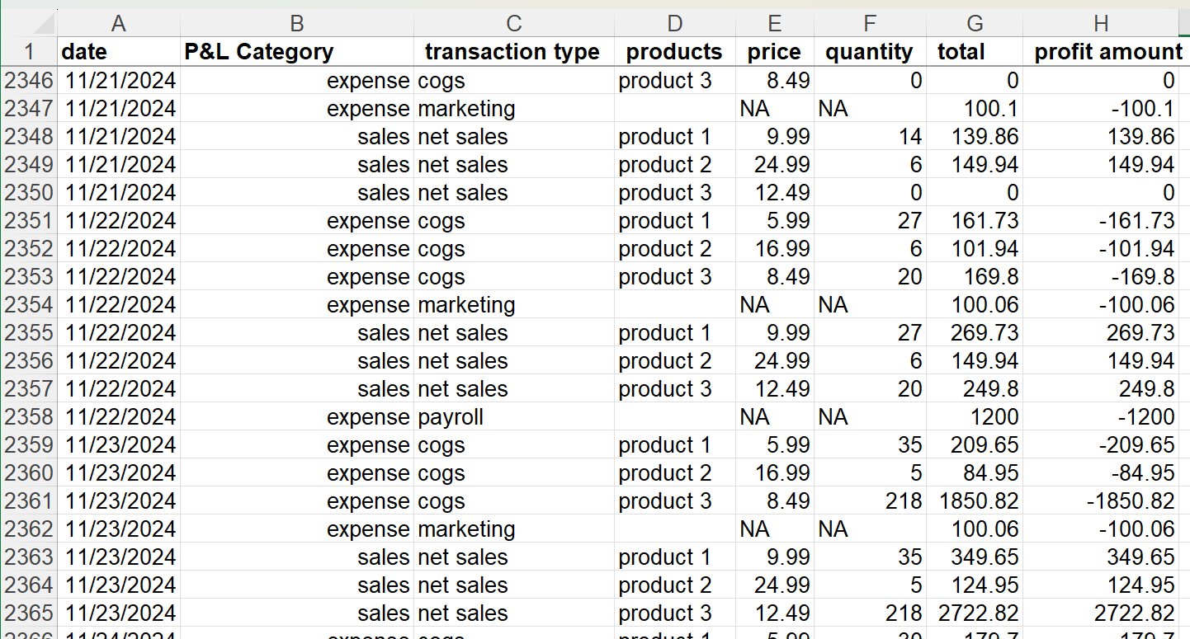Image resolution: width=1190 pixels, height=639 pixels.
Task: Select the product 3 cell in row 2350
Action: click(674, 192)
